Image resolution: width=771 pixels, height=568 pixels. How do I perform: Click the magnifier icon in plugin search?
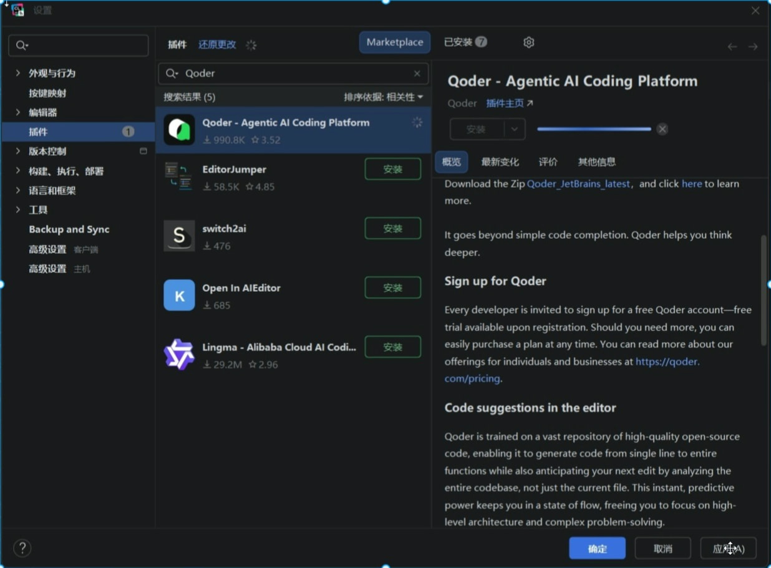point(171,74)
